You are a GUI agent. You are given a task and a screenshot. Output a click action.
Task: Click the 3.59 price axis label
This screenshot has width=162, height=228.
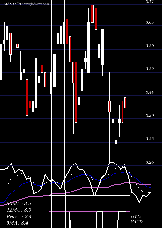click(x=150, y=46)
